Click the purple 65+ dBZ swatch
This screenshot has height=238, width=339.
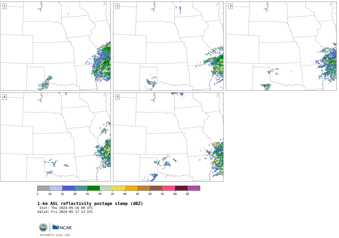[194, 188]
